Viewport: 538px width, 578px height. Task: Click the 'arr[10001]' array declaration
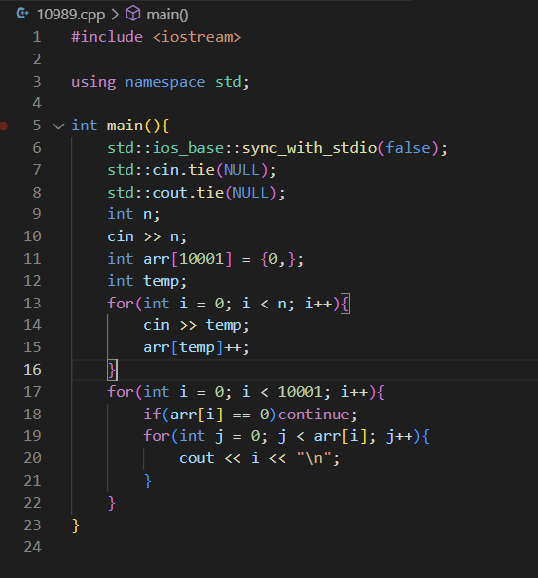[x=188, y=259]
